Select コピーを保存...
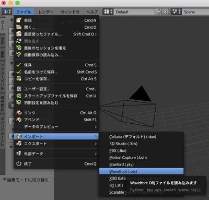 [56, 79]
